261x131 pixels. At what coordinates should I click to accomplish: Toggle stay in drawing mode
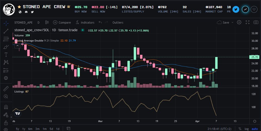[6, 115]
